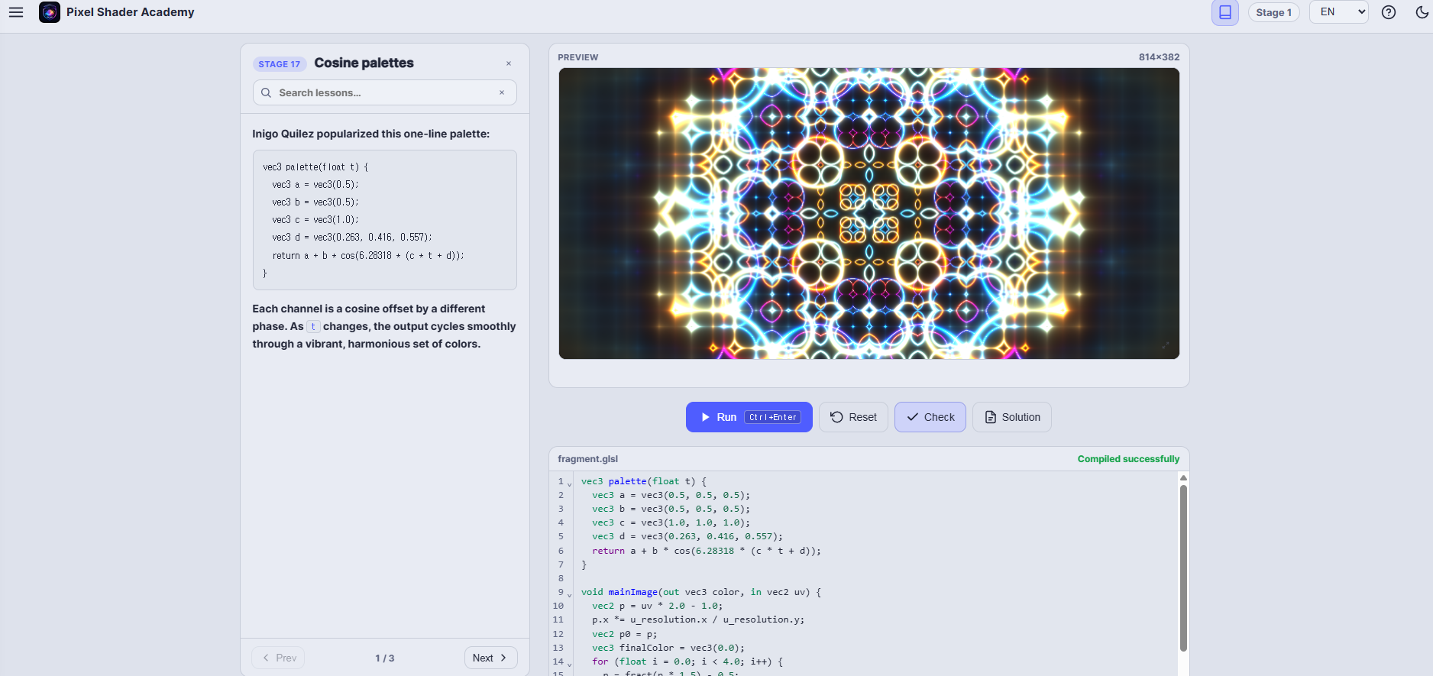Open the hamburger navigation menu
1433x676 pixels.
click(x=16, y=12)
